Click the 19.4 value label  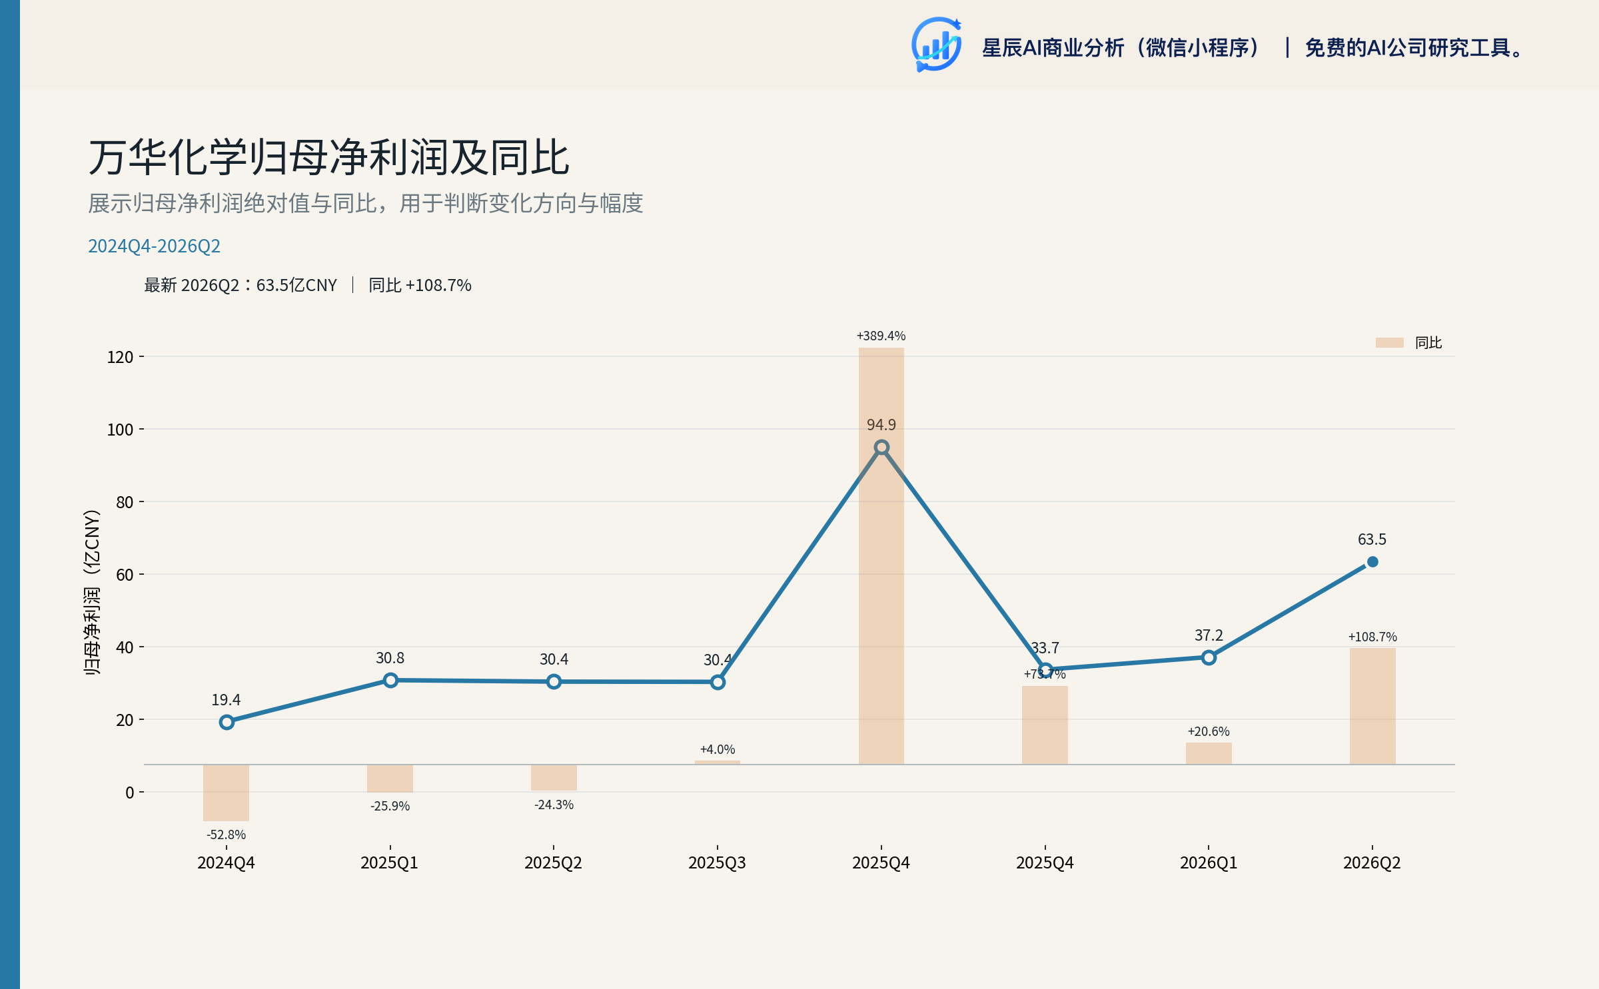click(226, 700)
